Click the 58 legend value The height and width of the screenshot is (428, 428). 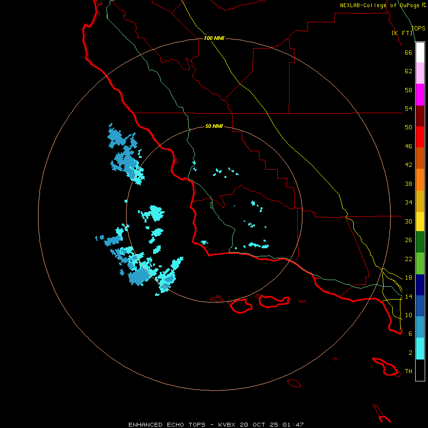[409, 90]
